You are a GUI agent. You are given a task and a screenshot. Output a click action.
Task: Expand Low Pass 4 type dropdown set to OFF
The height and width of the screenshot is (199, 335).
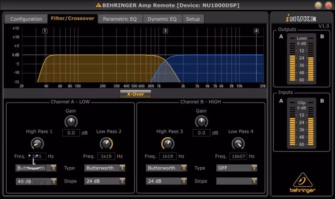[237, 168]
